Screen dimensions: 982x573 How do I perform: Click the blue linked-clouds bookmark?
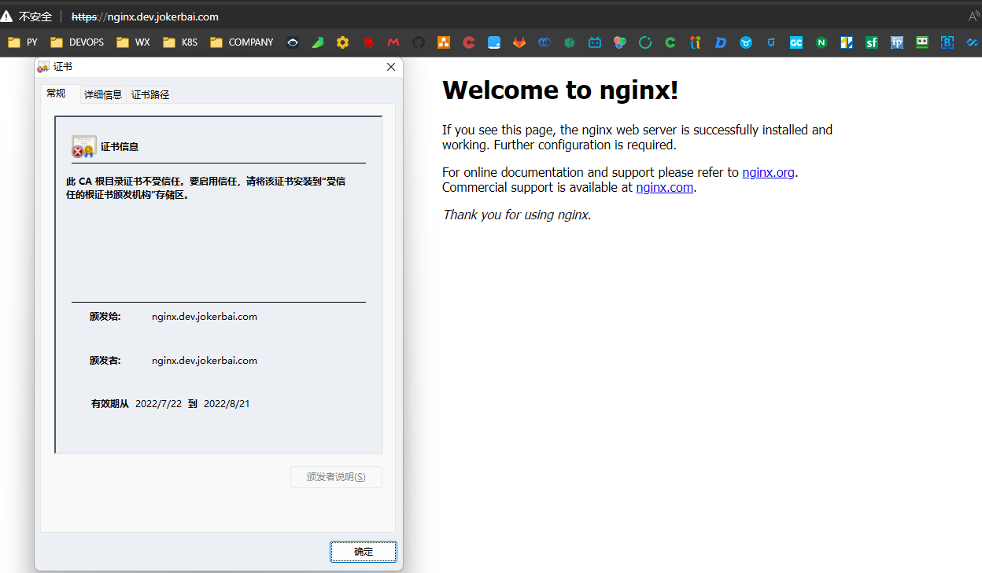click(545, 42)
